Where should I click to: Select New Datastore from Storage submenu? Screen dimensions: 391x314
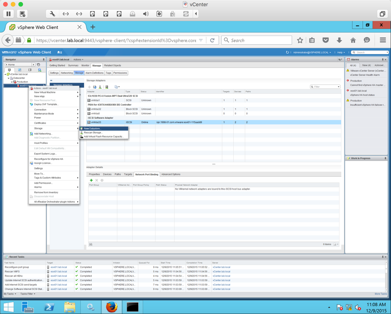coord(92,129)
